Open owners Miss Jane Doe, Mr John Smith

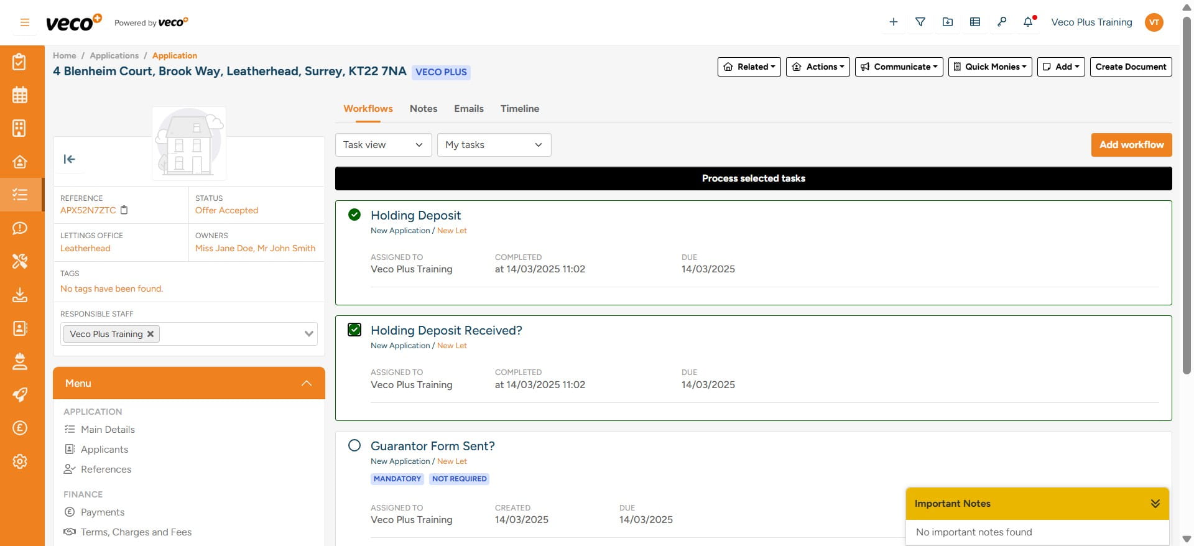click(255, 248)
